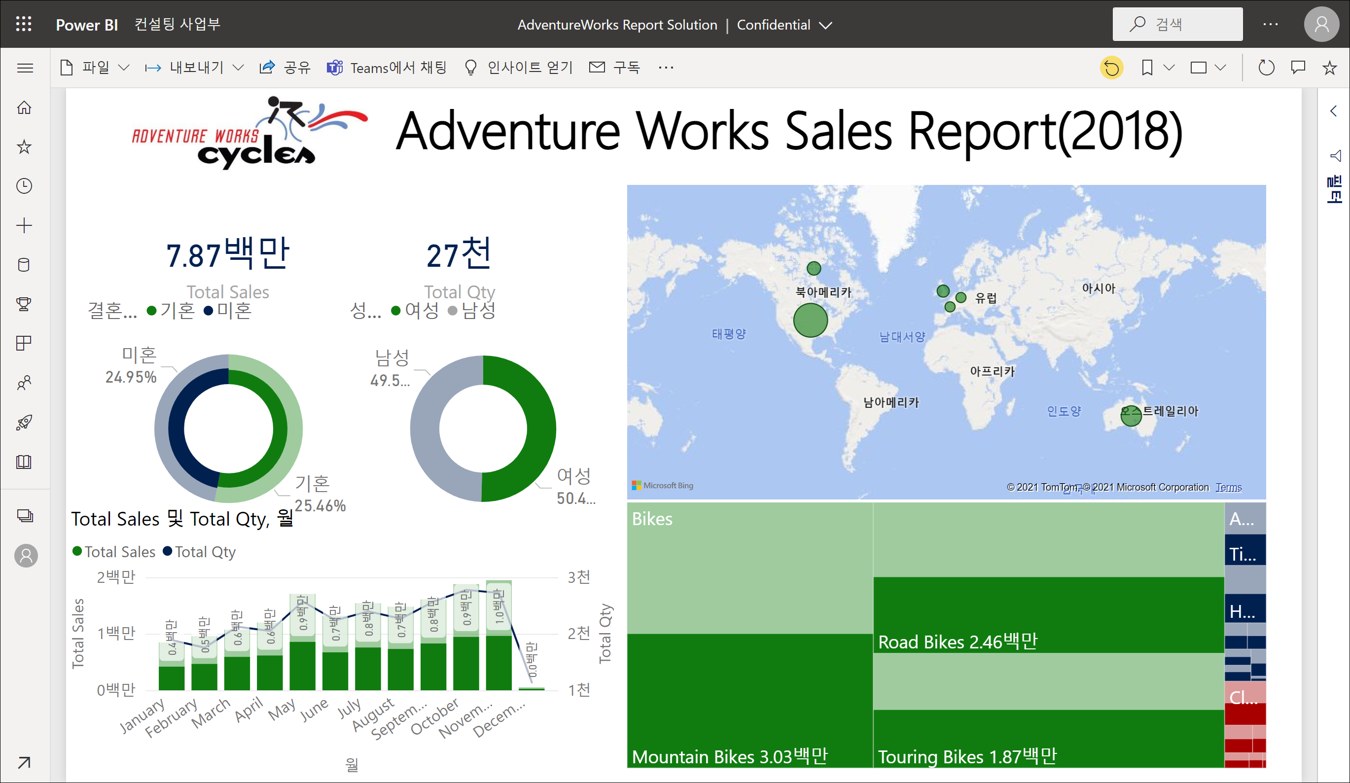Open Goals trophy icon in sidebar
The image size is (1350, 783).
(24, 304)
